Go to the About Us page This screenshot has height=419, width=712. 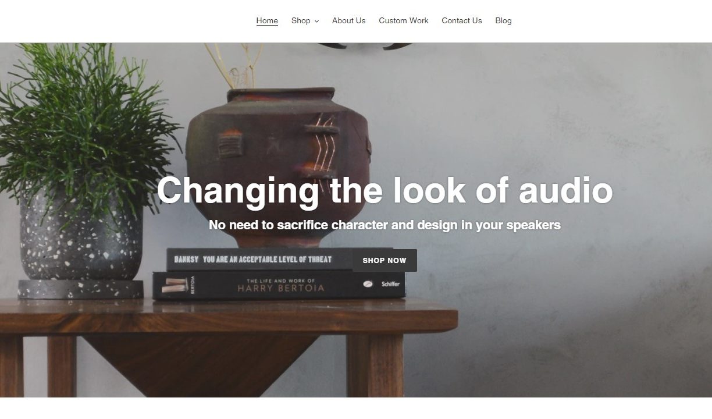point(348,20)
